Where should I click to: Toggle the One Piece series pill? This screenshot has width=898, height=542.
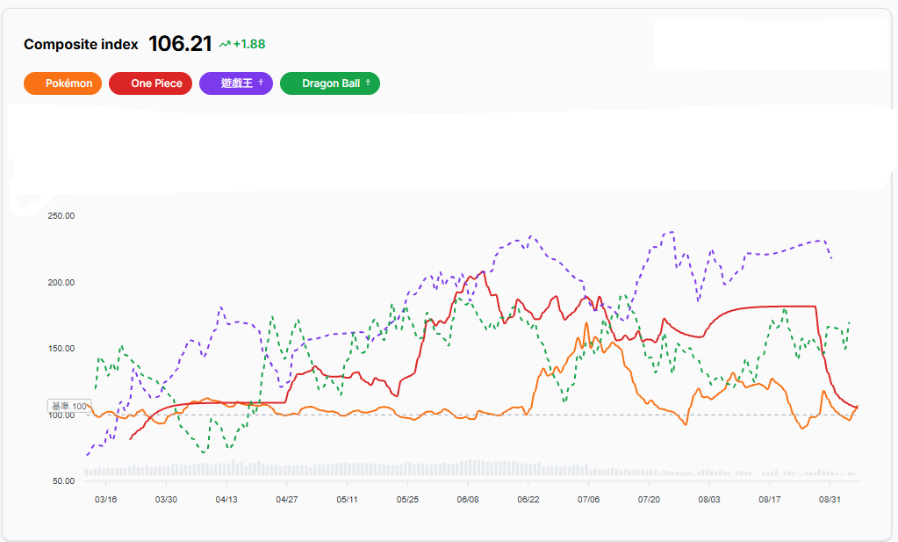click(x=151, y=83)
